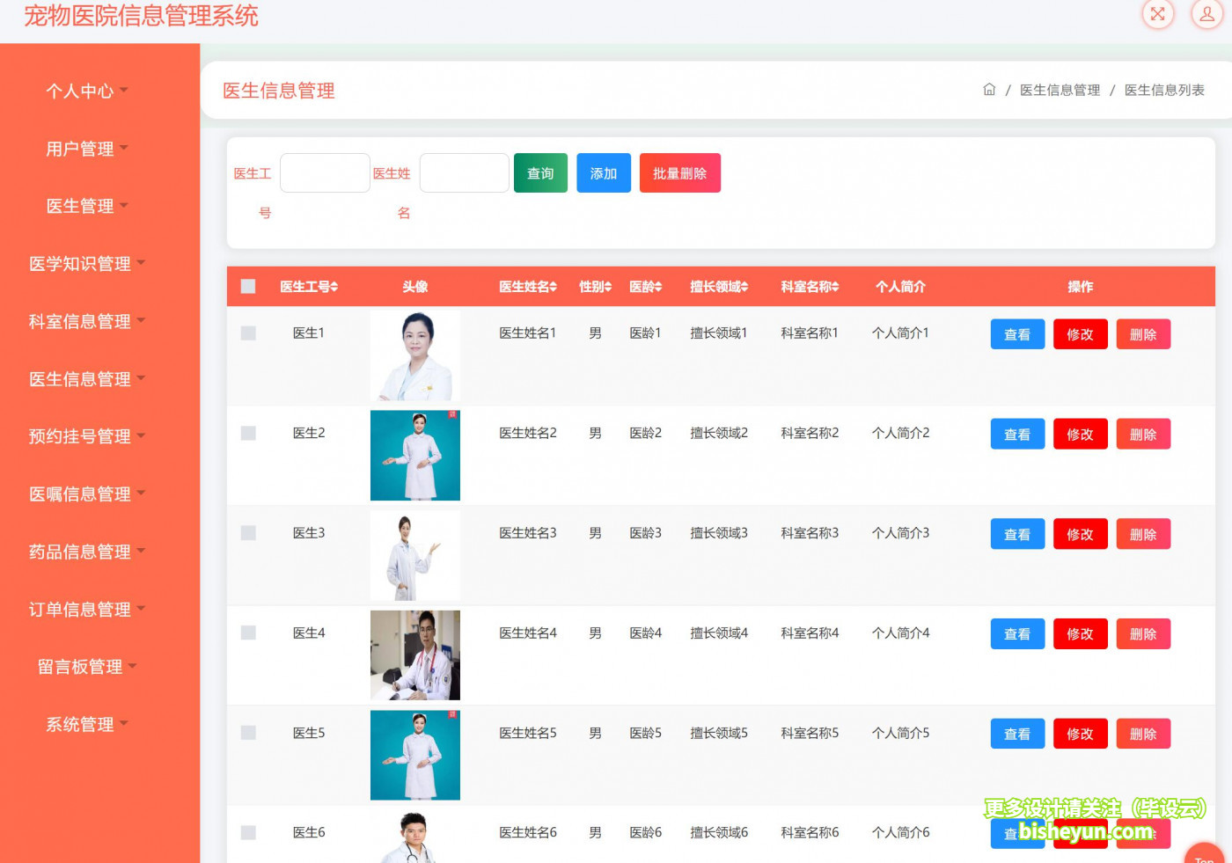Click 删除 button for 医生5
The image size is (1232, 863).
click(1143, 734)
